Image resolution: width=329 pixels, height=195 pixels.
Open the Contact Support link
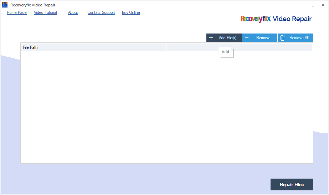101,12
